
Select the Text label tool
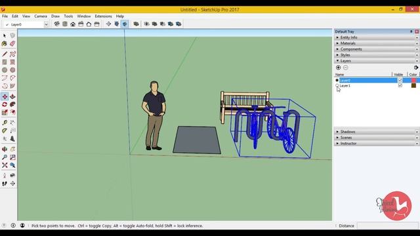click(x=12, y=130)
